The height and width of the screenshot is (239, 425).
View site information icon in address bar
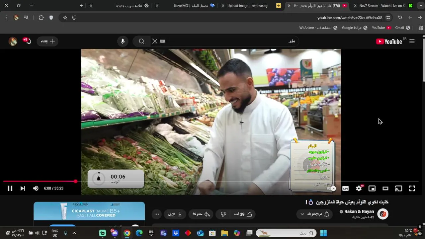point(388,18)
